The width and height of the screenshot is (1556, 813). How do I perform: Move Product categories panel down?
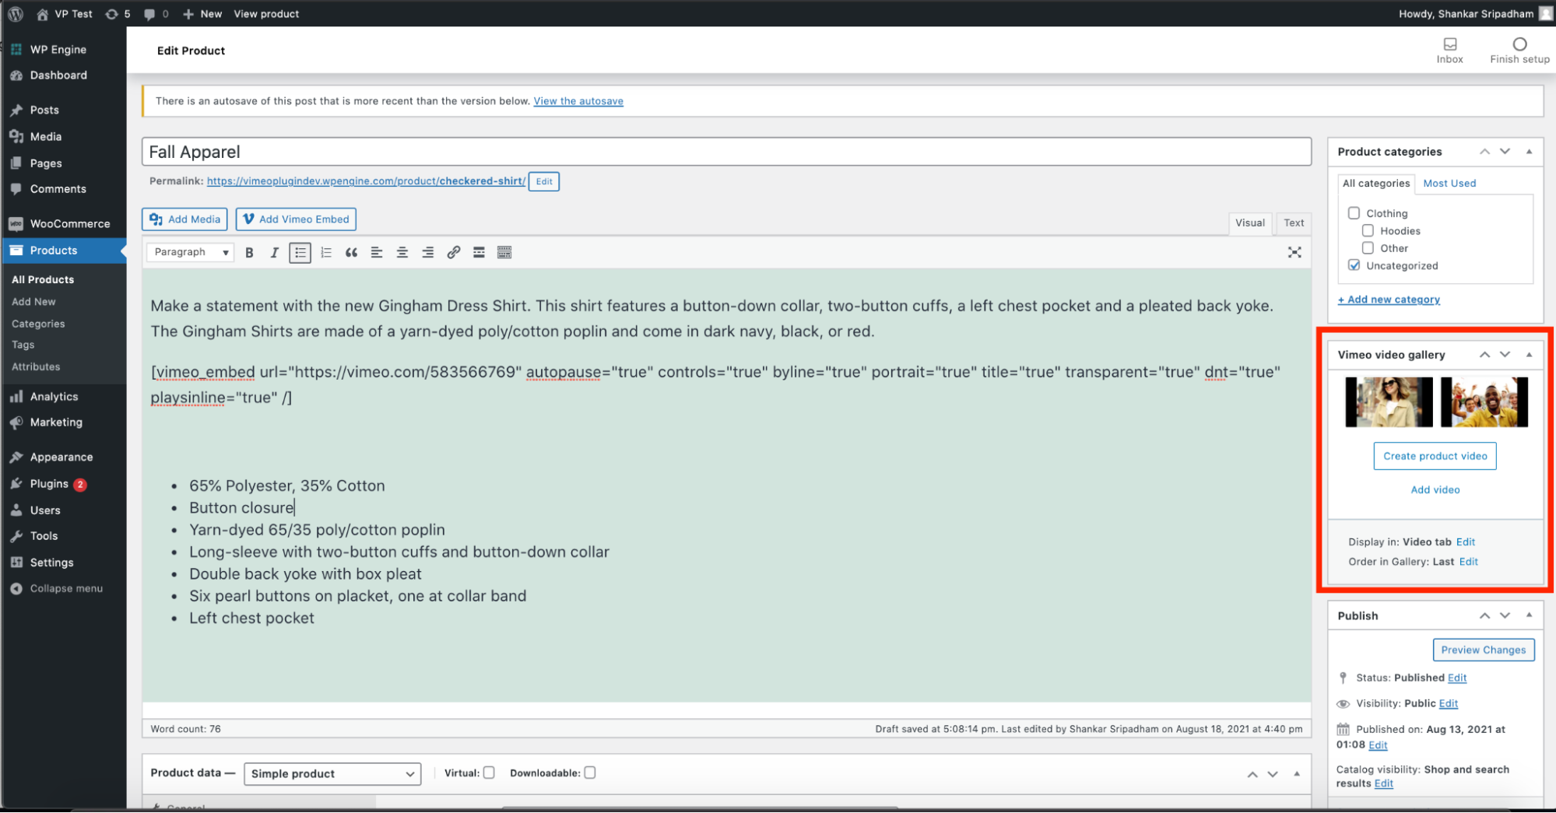[x=1505, y=152]
